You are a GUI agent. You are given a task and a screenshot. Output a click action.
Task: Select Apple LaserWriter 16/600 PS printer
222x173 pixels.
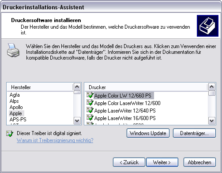click(125, 118)
